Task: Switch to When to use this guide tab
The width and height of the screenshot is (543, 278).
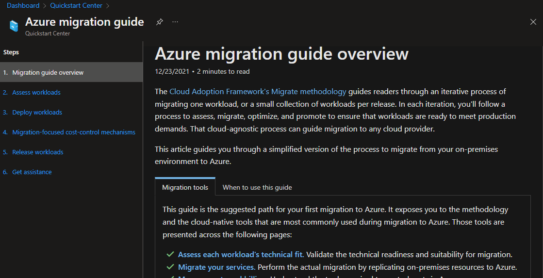Action: [257, 187]
